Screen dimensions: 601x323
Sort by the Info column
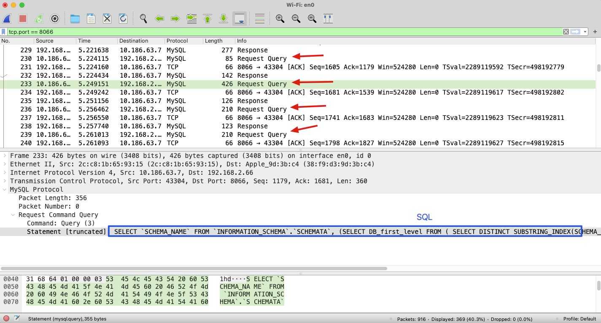point(415,41)
